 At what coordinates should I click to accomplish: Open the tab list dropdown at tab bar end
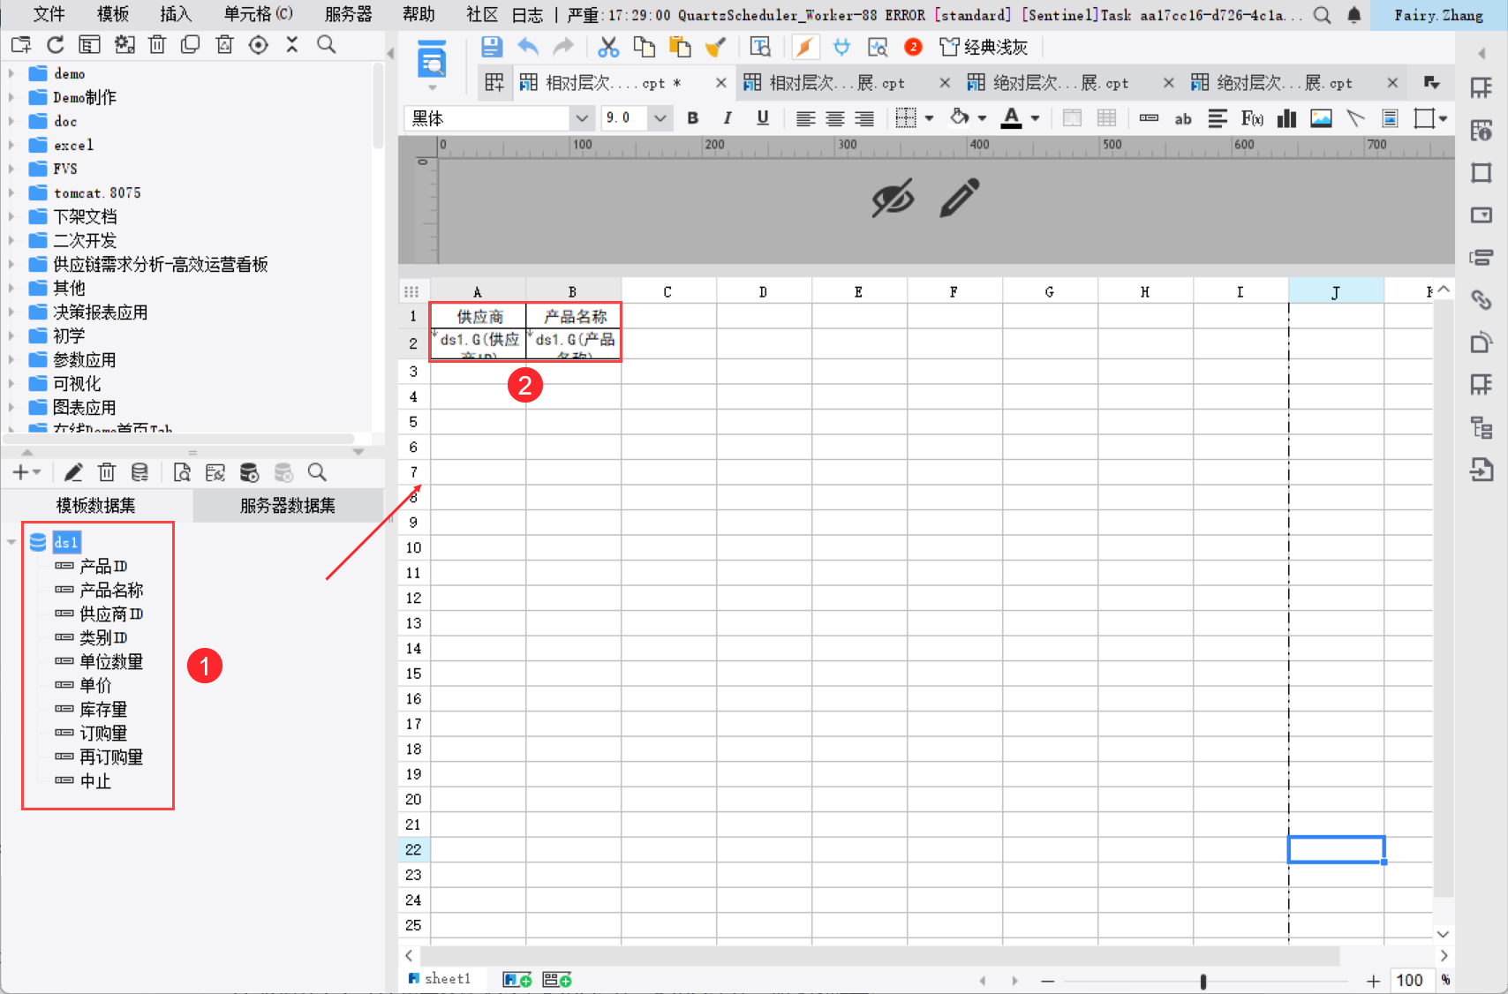click(x=1432, y=83)
